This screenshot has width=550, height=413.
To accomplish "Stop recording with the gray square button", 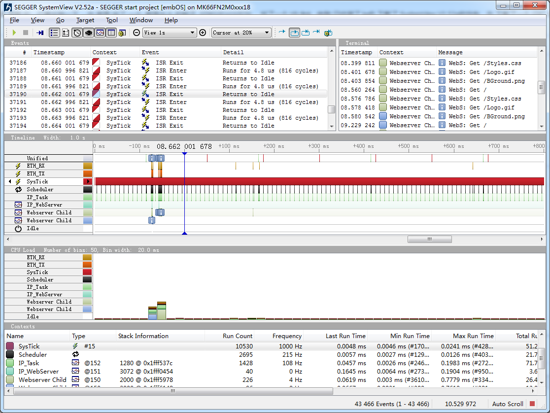I will click(25, 33).
